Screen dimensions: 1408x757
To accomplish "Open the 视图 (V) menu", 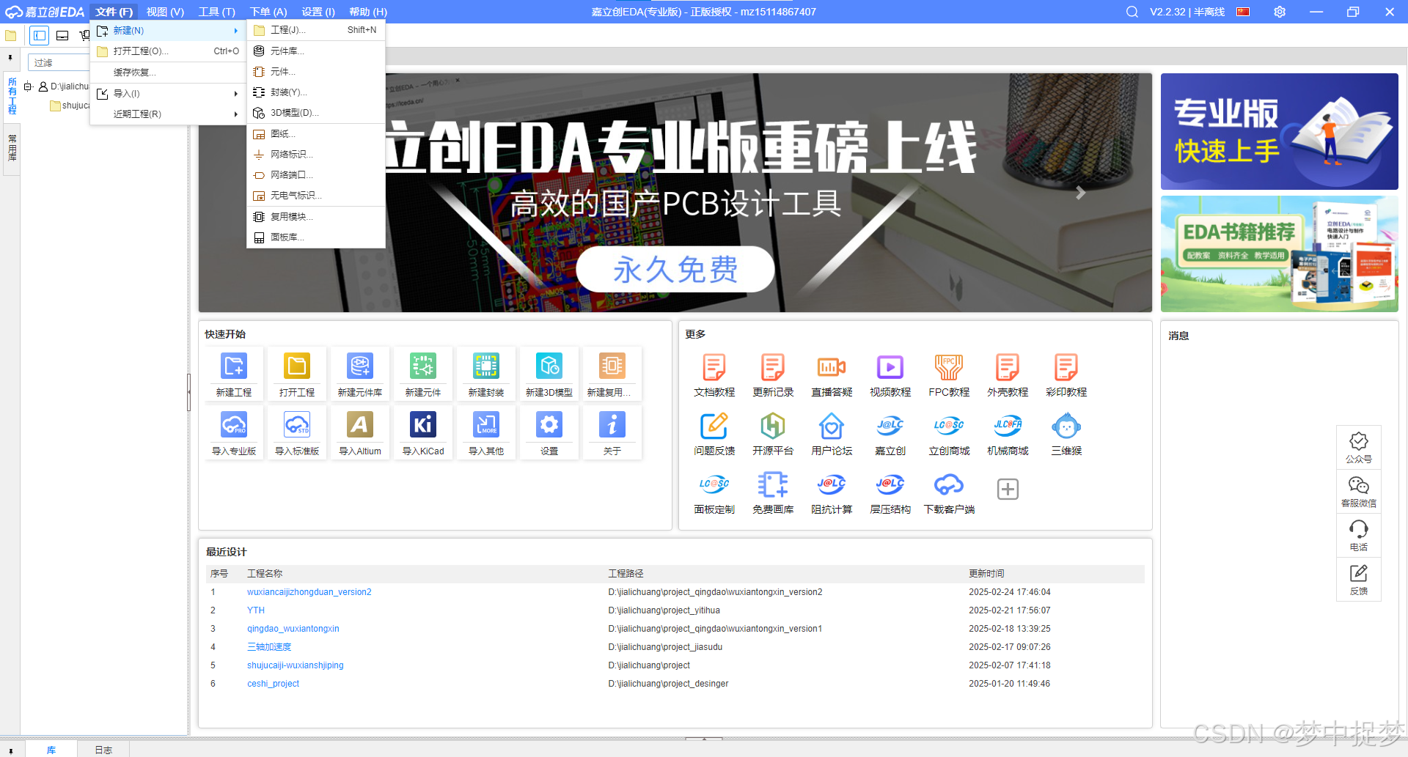I will tap(165, 12).
